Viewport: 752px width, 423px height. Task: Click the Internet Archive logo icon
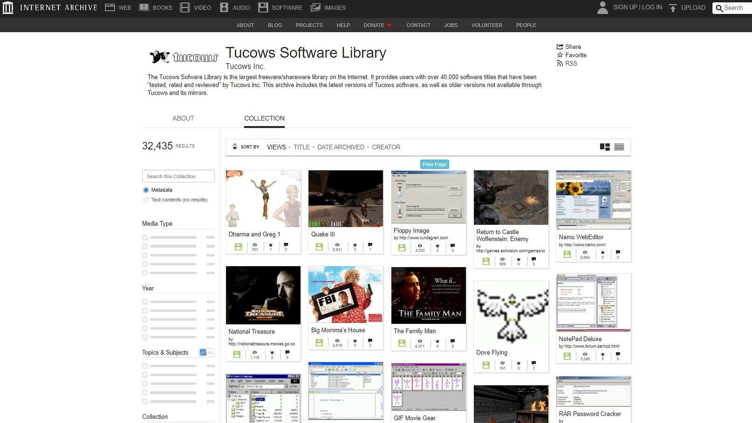(x=8, y=7)
